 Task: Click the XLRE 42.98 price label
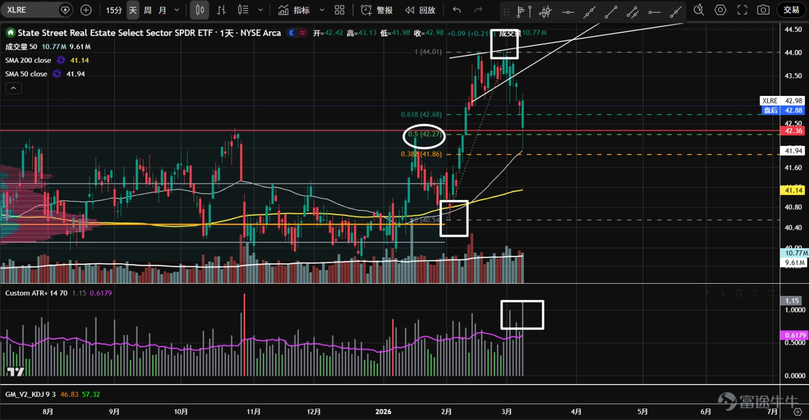[x=782, y=100]
